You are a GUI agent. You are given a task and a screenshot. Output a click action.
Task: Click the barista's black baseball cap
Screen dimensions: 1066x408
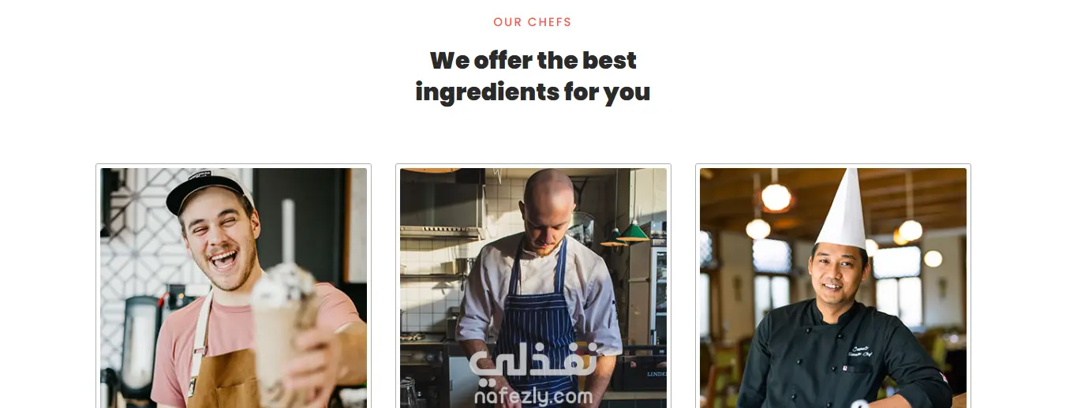click(207, 189)
